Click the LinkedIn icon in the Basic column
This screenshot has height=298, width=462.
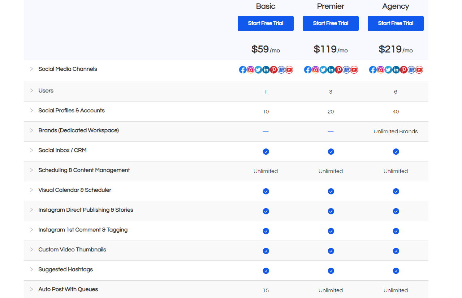tap(266, 70)
